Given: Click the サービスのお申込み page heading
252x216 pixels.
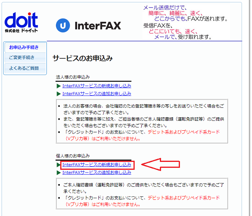Looking at the screenshot, I should pos(83,58).
